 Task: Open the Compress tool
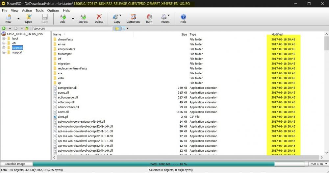(x=133, y=18)
